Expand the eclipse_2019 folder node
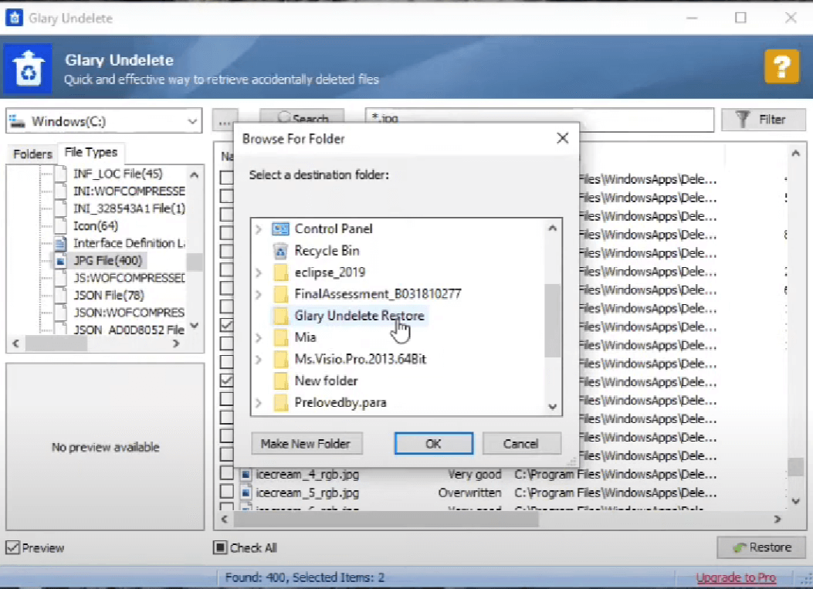This screenshot has width=813, height=589. coord(259,272)
